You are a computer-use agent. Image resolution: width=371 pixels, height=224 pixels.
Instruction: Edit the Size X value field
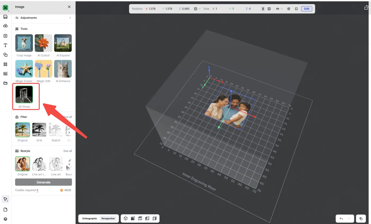pyautogui.click(x=216, y=9)
